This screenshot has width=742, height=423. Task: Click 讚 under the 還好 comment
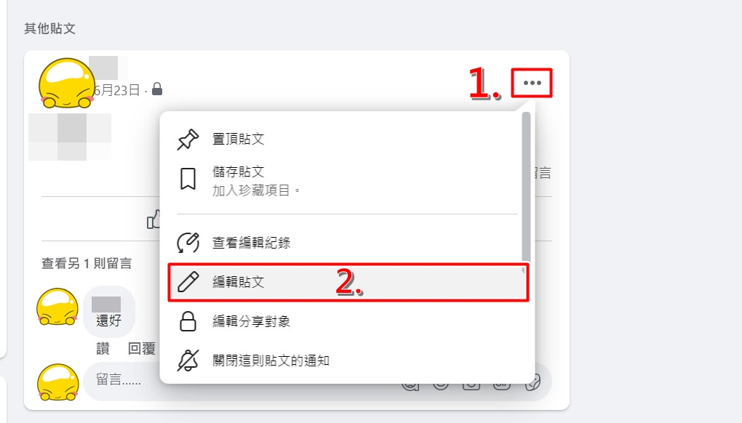(103, 349)
